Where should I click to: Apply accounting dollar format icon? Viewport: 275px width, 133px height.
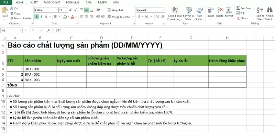tap(139, 17)
